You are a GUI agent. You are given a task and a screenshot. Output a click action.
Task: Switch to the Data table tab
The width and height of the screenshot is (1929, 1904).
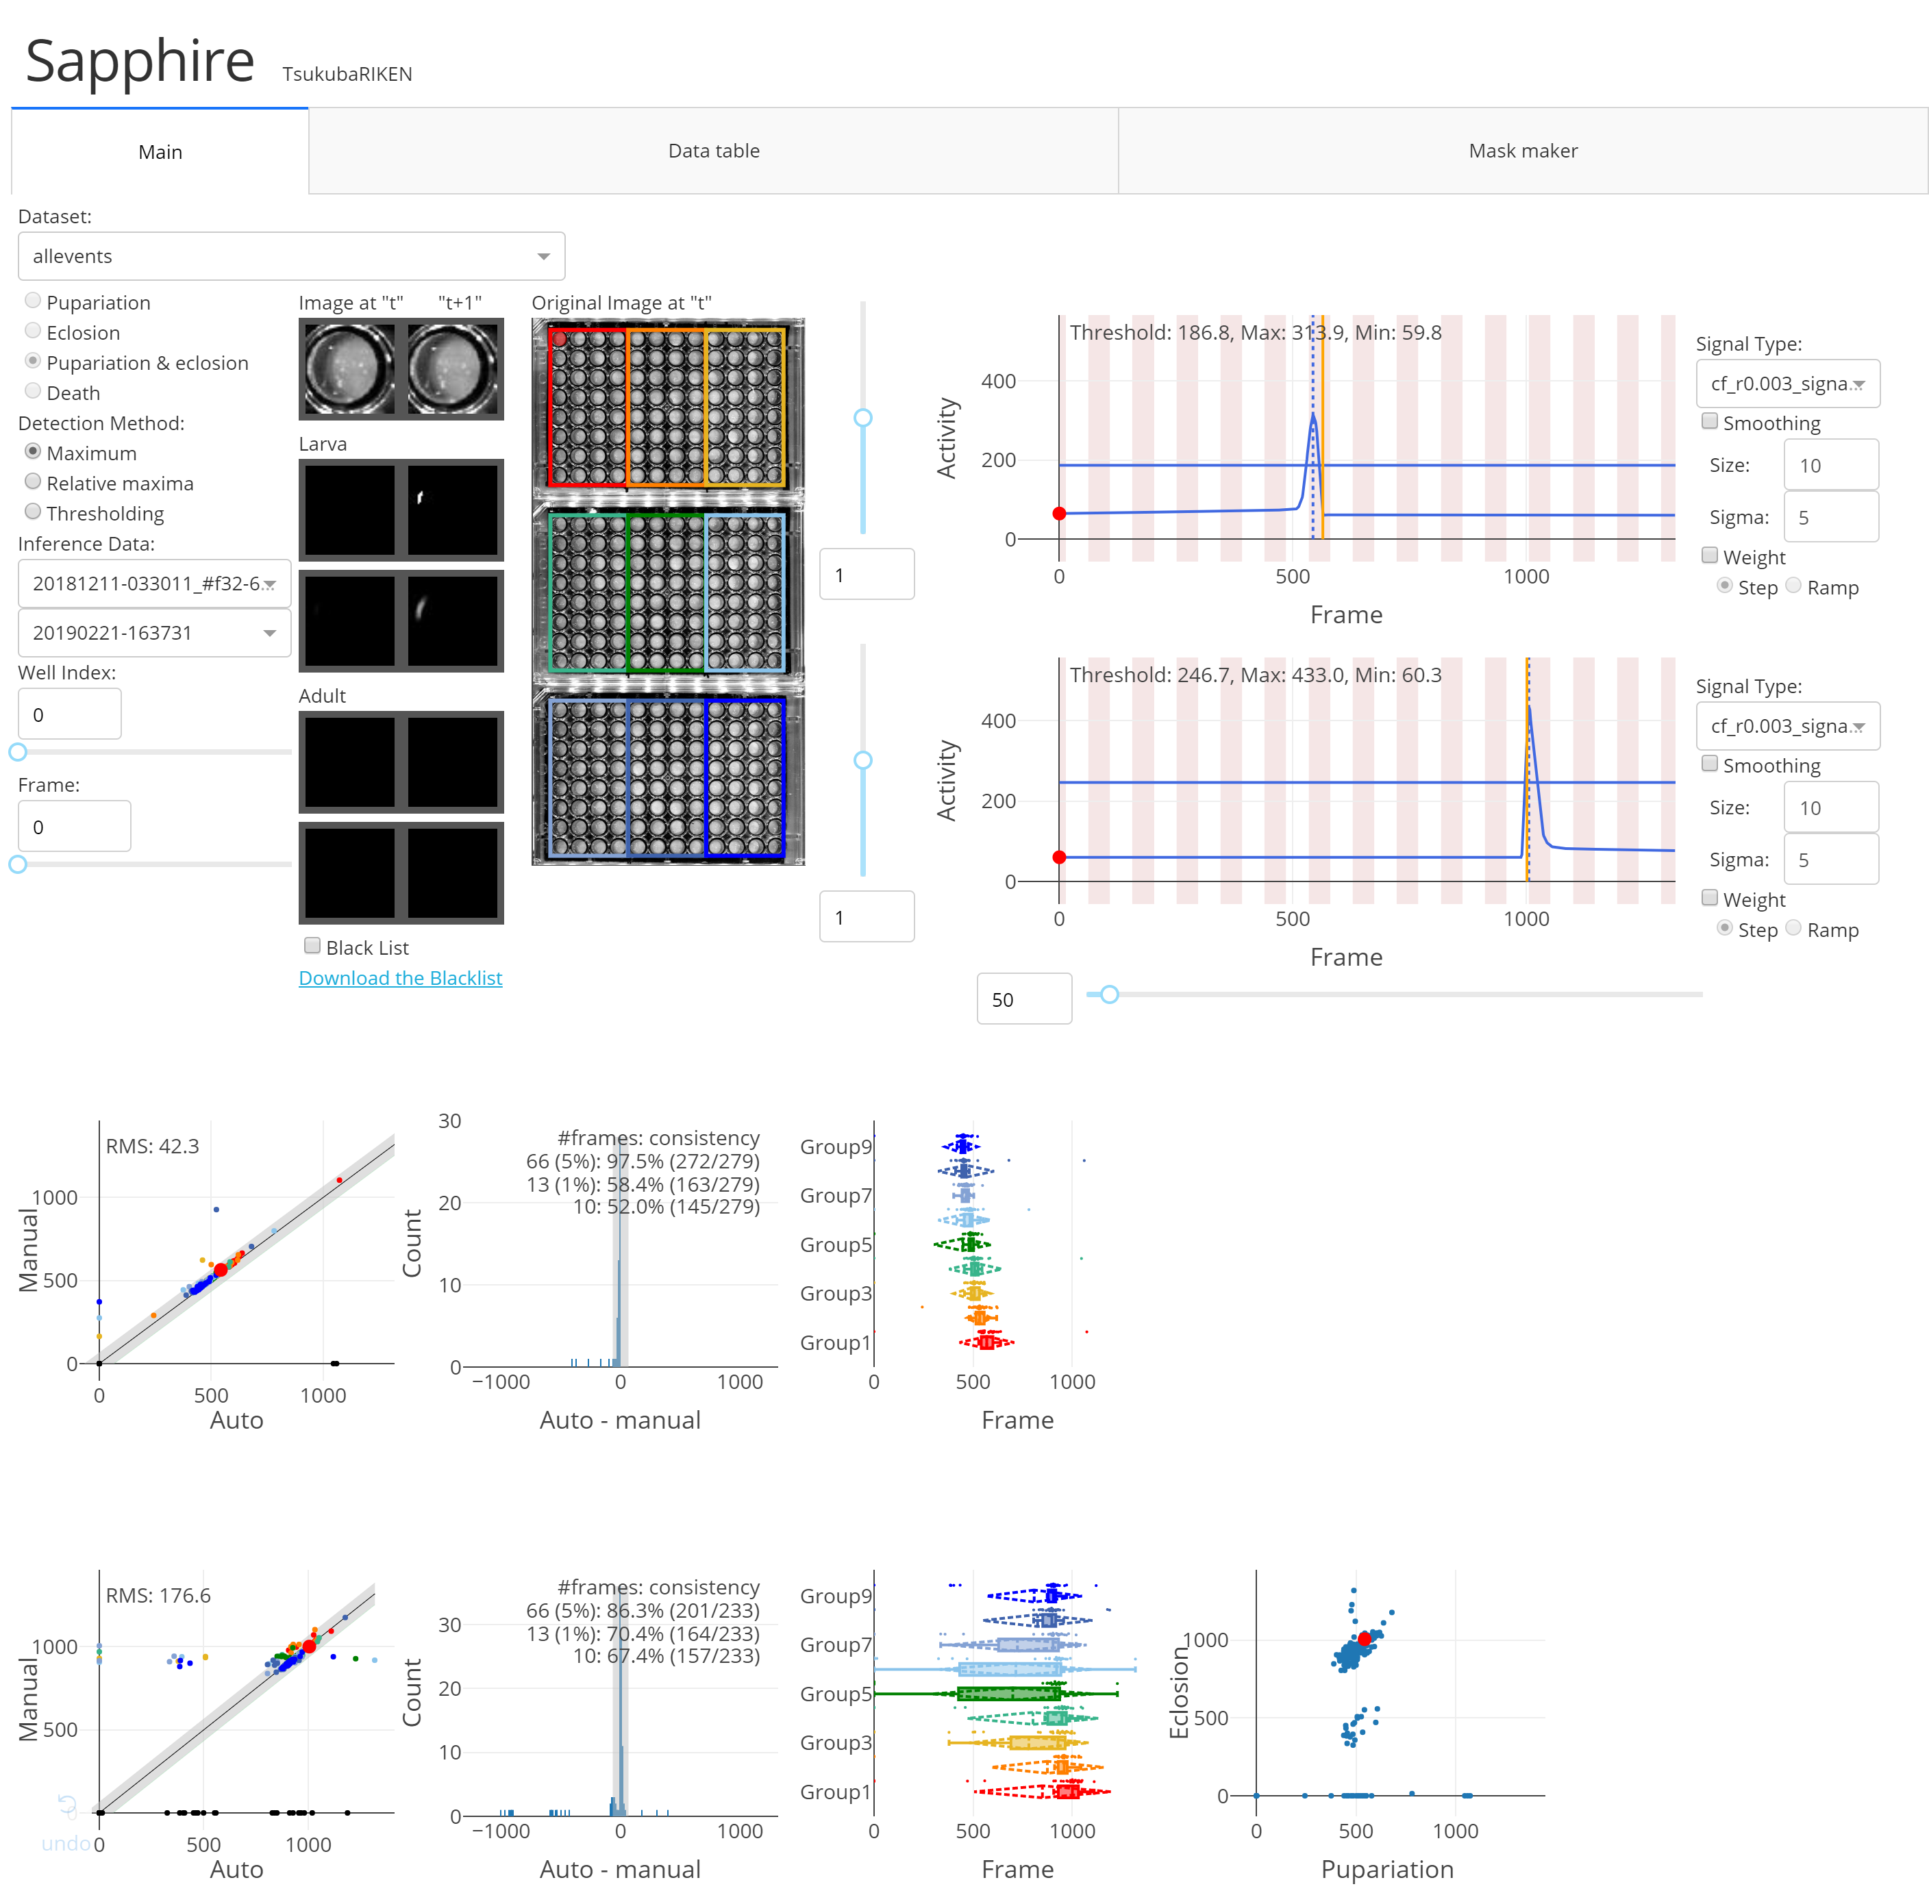click(x=713, y=151)
